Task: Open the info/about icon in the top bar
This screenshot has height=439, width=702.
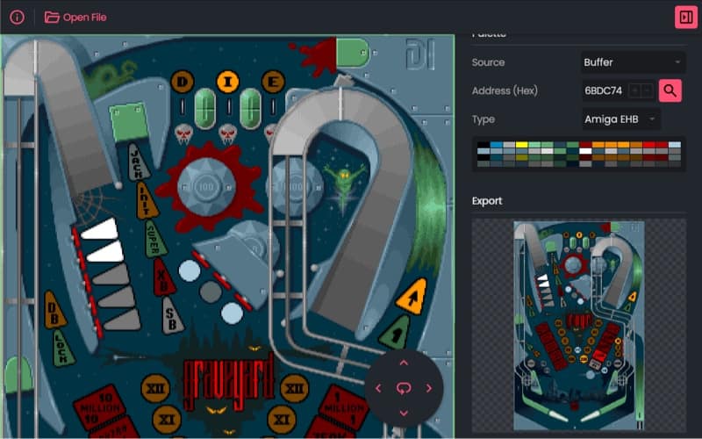Action: click(17, 18)
